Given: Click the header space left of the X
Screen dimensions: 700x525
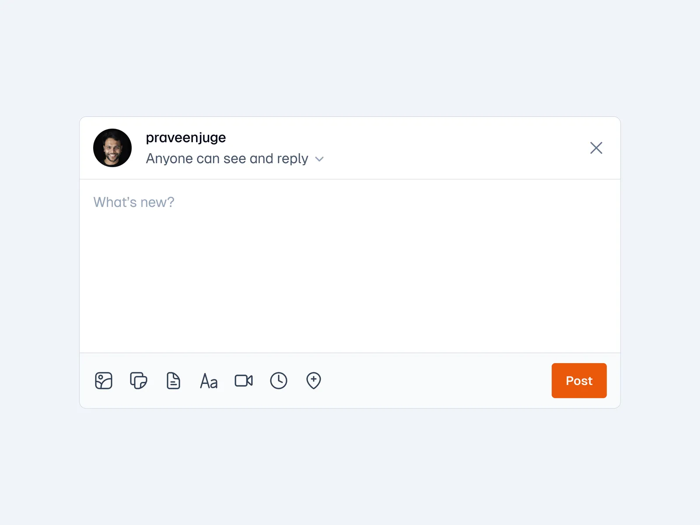Looking at the screenshot, I should [x=459, y=148].
